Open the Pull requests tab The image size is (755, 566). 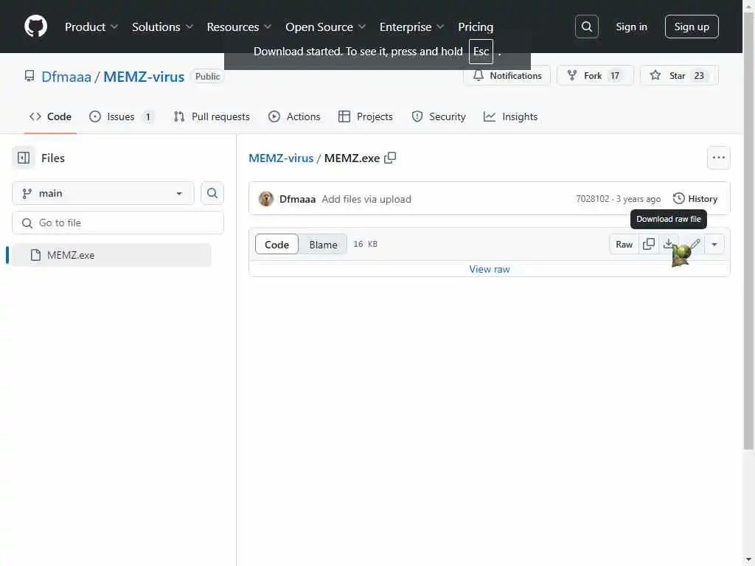click(212, 116)
